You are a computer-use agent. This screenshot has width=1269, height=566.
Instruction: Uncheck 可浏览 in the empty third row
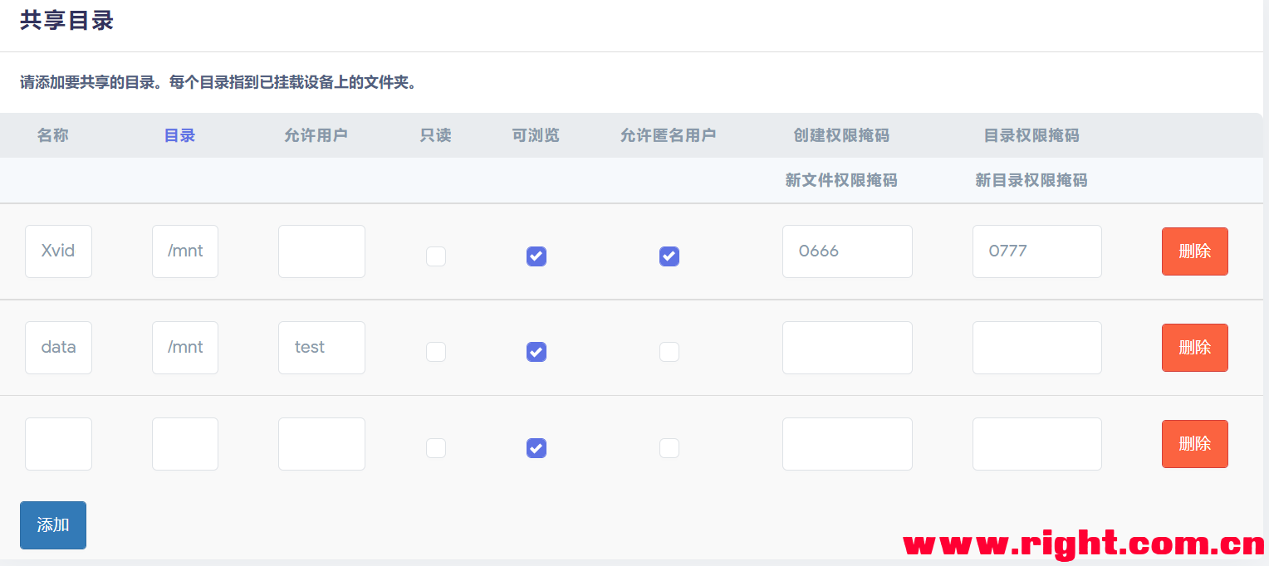[x=537, y=448]
